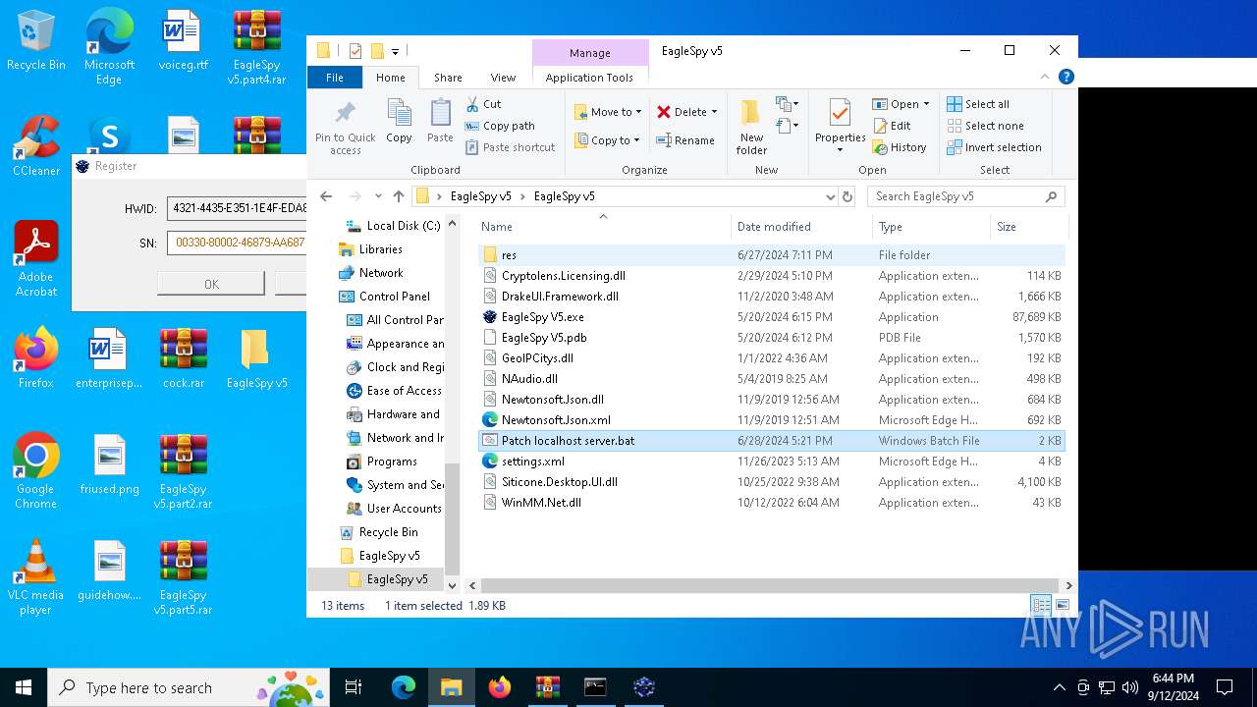
Task: Switch to the Home ribbon tab
Action: [390, 78]
